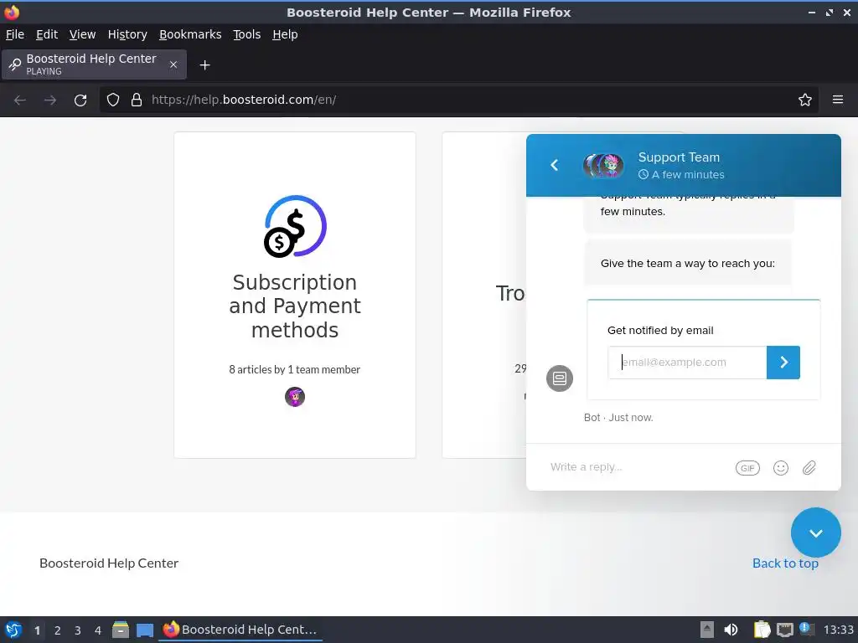Click the author avatar under 8 articles
Viewport: 858px width, 643px height.
click(x=295, y=396)
